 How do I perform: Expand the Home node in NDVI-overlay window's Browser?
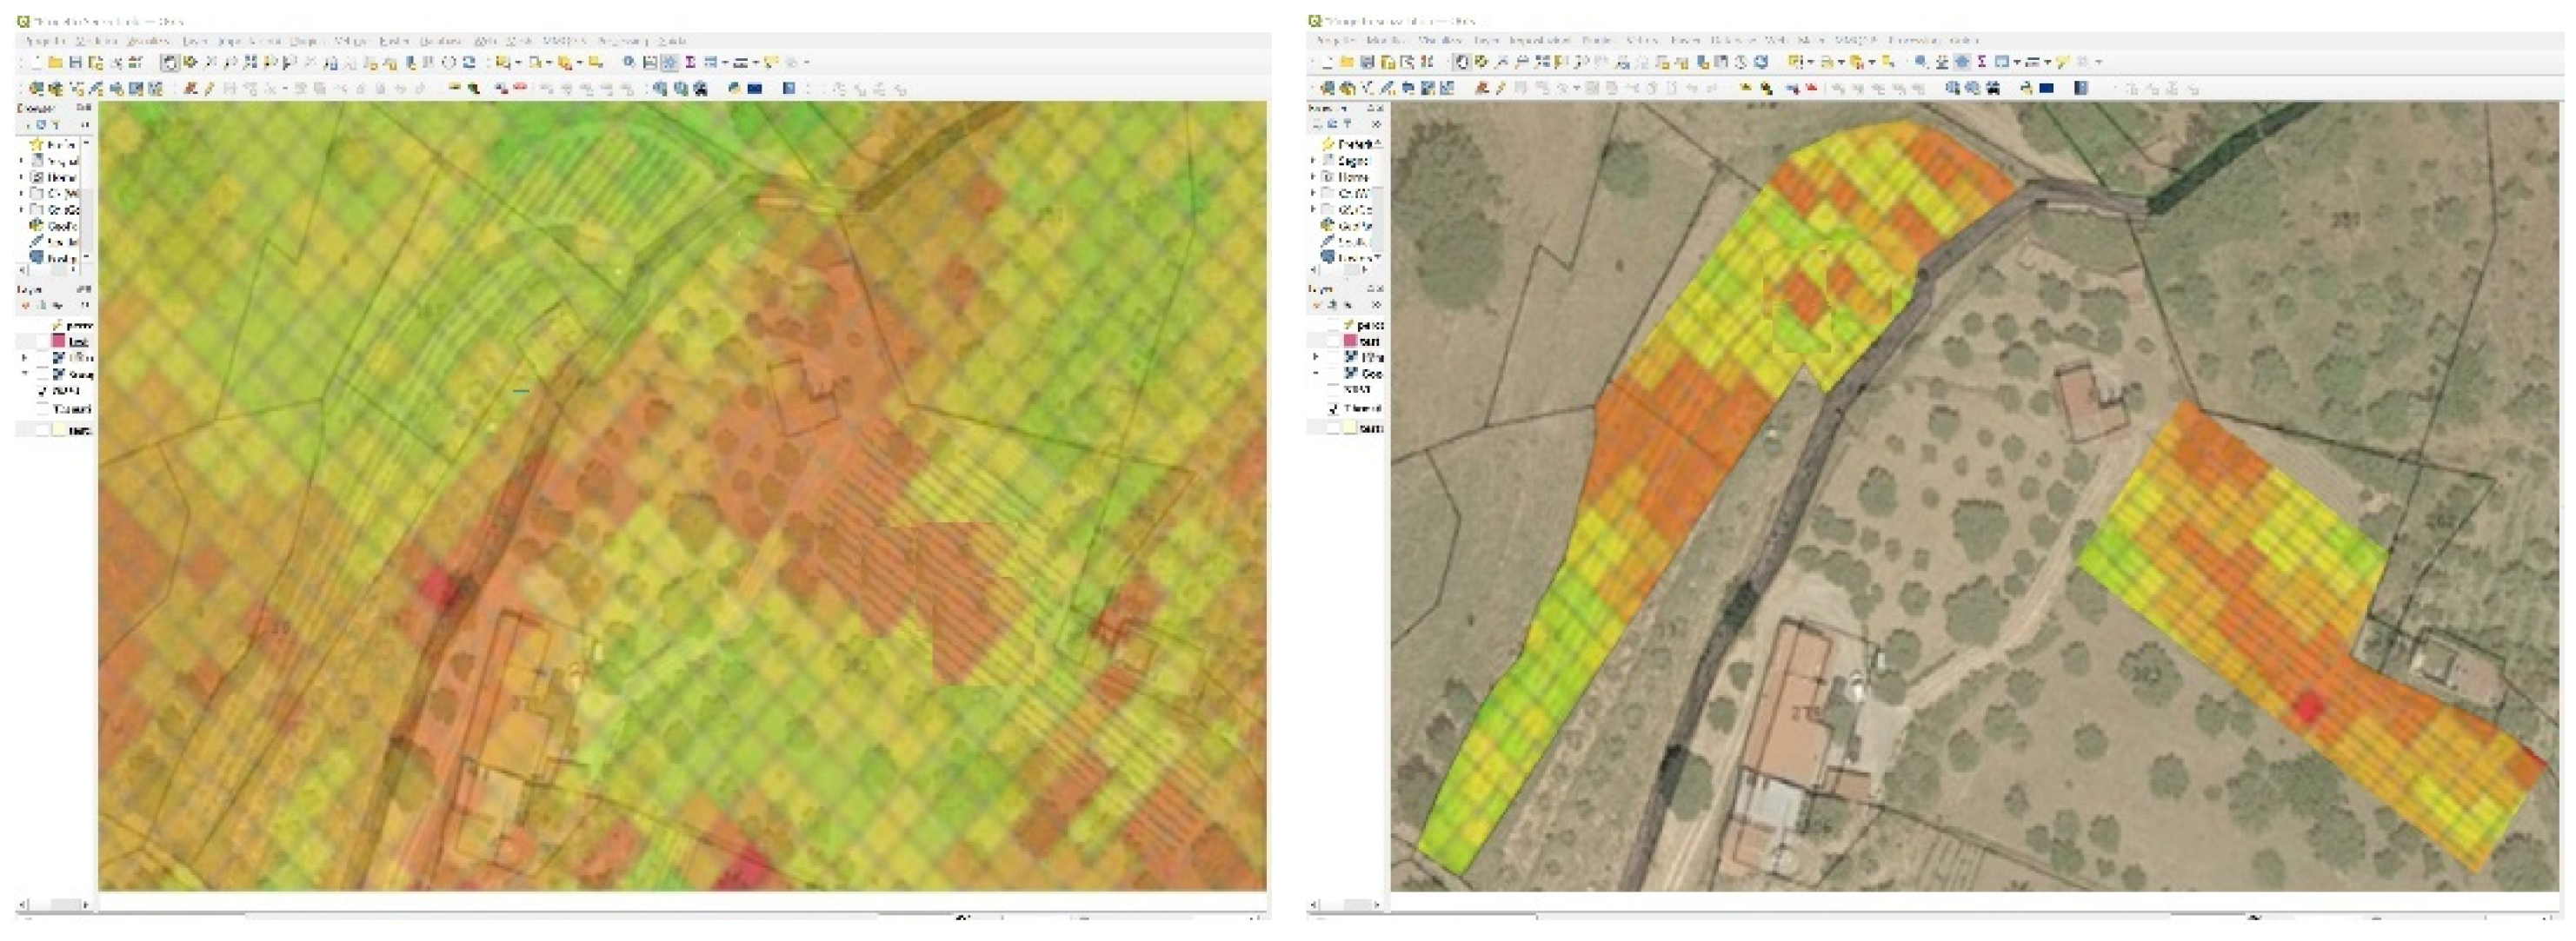point(22,176)
